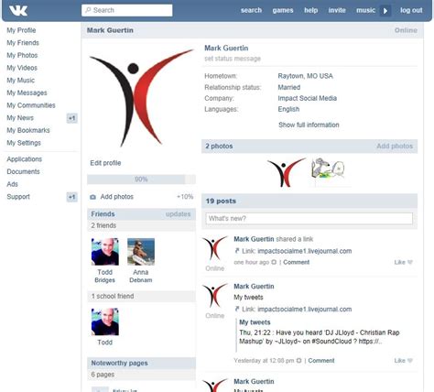This screenshot has height=392, width=434.
Task: Open invite in the header menu
Action: click(337, 10)
